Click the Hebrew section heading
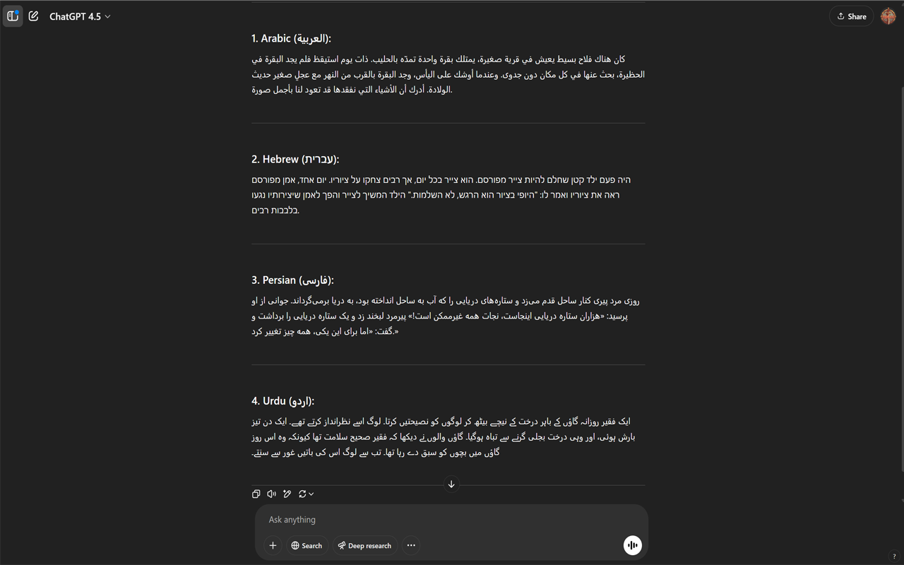Viewport: 904px width, 565px height. (x=295, y=160)
